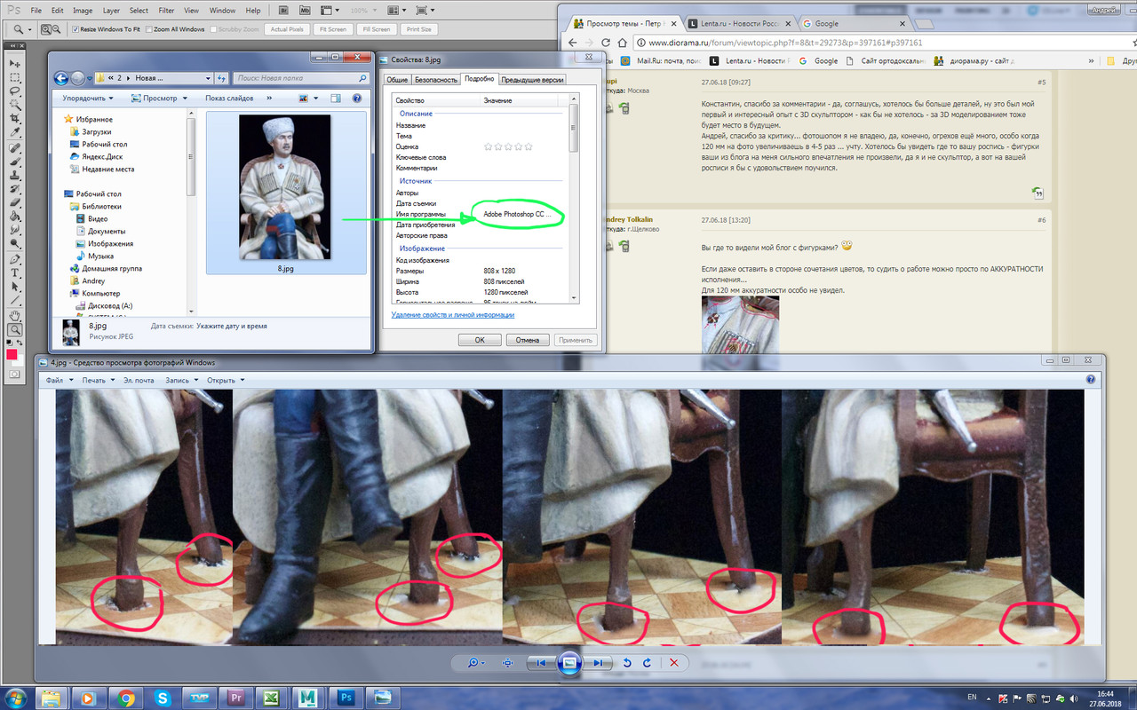1137x710 pixels.
Task: Click Explorer search field Поиск: Новая папка
Action: tap(302, 78)
